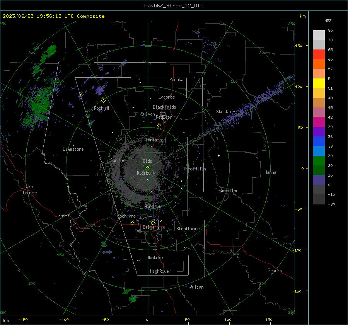Pick the dark green 10–20 dBZ legend swatch
348x325 pixels.
(319, 170)
